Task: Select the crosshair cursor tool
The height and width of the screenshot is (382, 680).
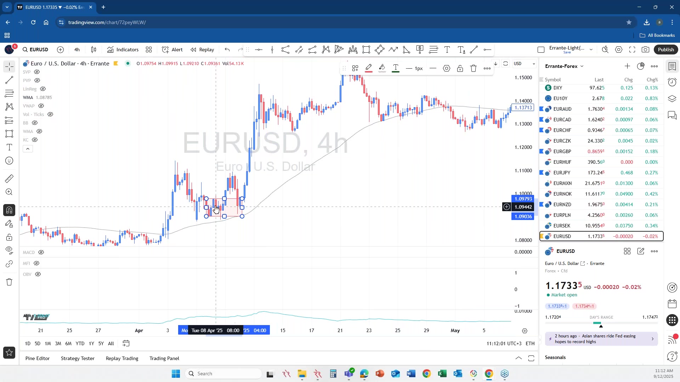Action: (x=9, y=66)
